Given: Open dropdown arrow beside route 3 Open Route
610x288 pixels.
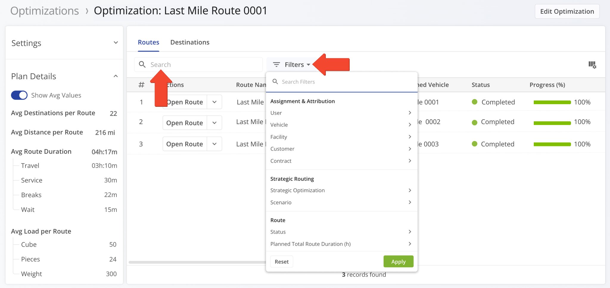Looking at the screenshot, I should 214,144.
